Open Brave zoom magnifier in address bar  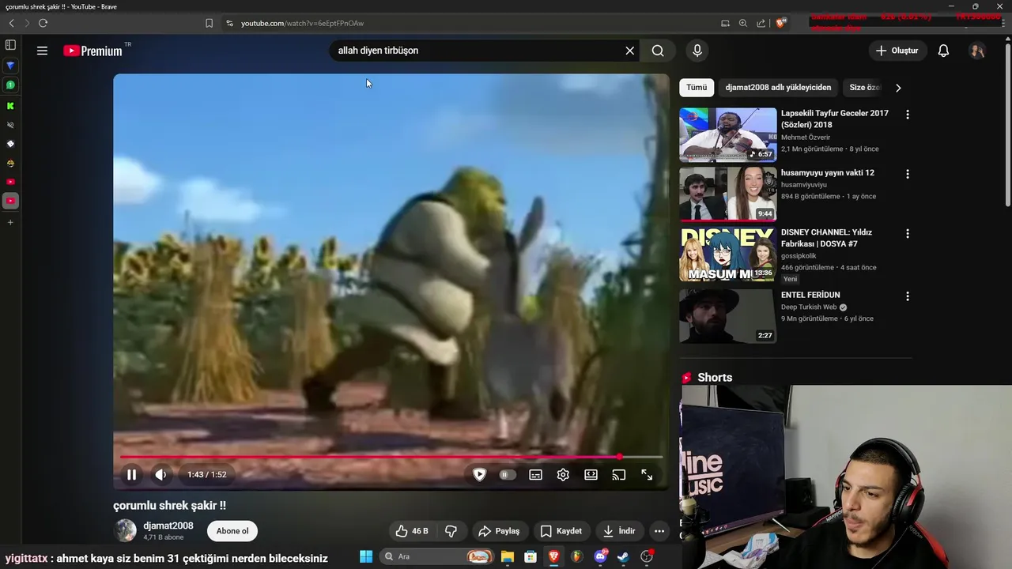[742, 23]
